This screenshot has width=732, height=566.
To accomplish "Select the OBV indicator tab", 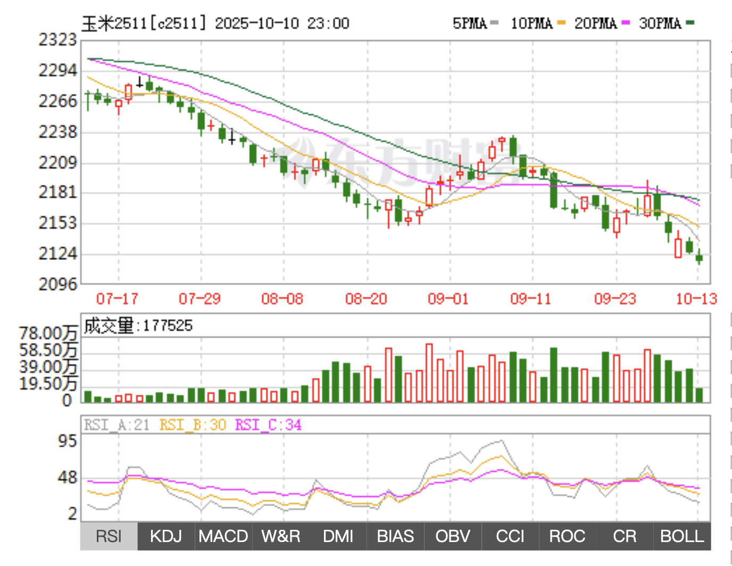I will pyautogui.click(x=453, y=536).
